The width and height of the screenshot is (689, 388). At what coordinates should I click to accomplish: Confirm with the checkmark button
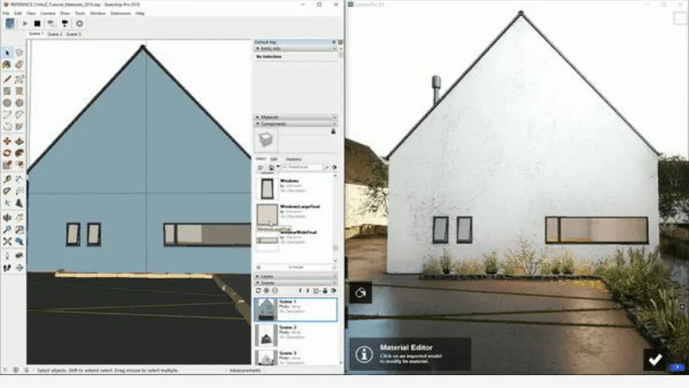[655, 359]
